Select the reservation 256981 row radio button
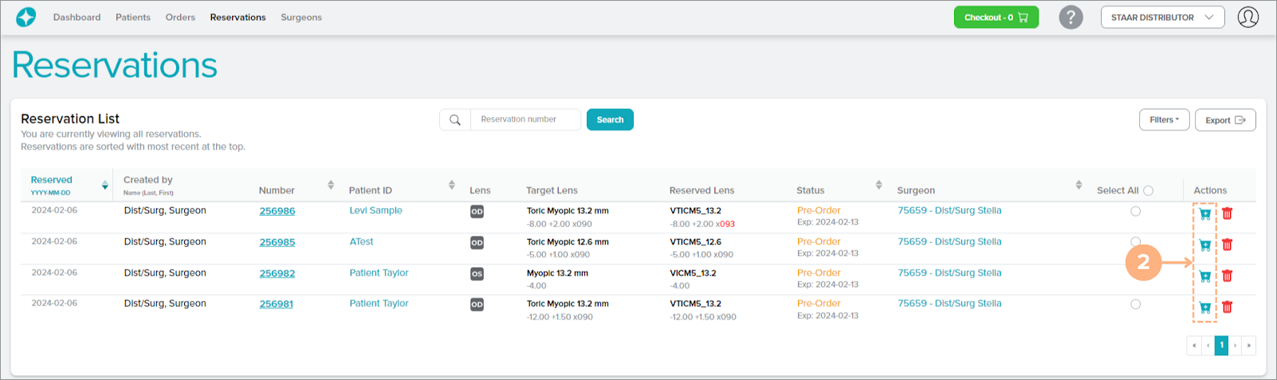The height and width of the screenshot is (380, 1277). point(1135,304)
